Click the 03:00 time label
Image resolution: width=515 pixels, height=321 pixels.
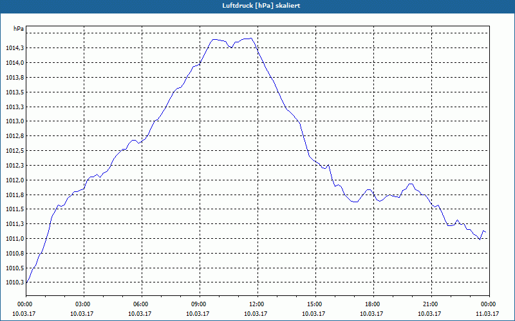click(x=84, y=304)
